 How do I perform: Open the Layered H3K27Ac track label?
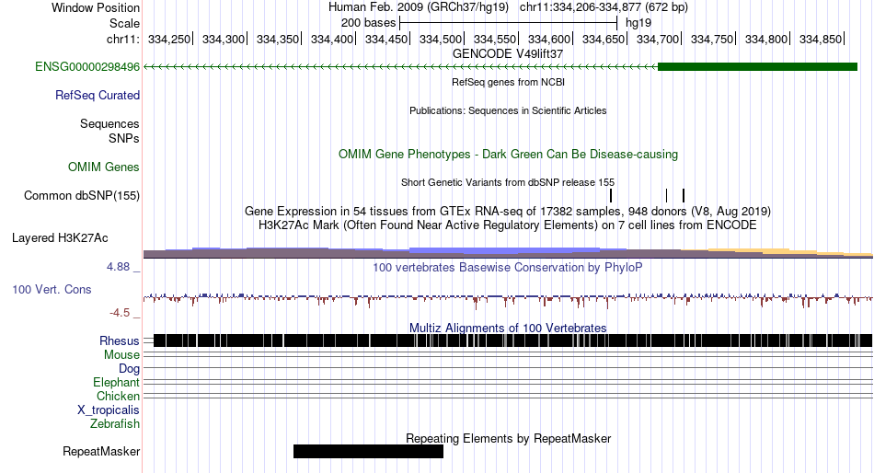pyautogui.click(x=60, y=238)
